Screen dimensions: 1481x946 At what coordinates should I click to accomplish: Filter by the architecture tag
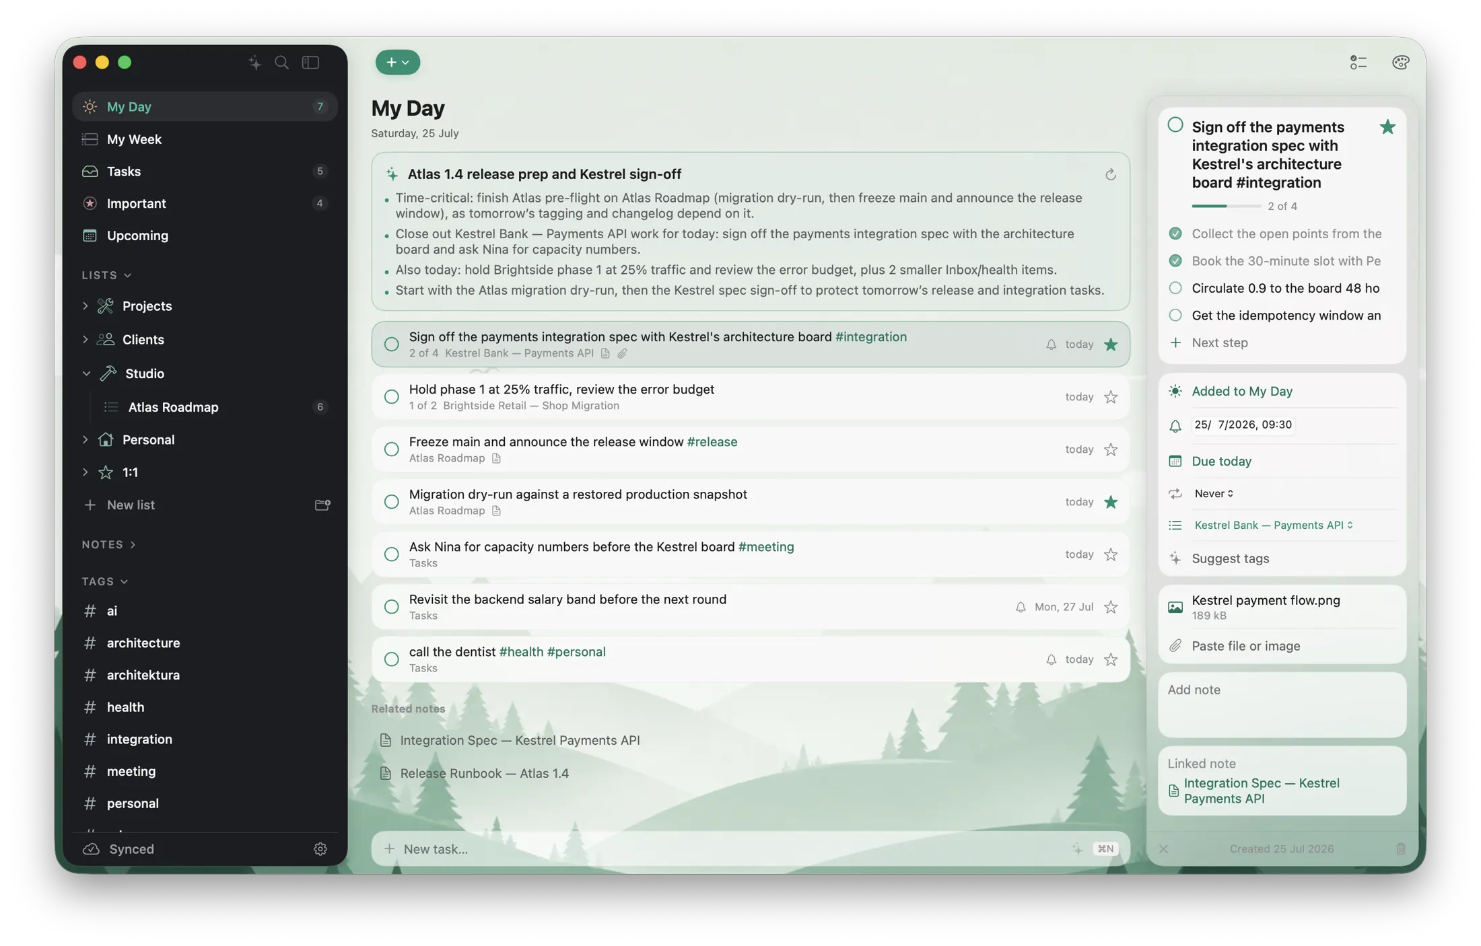205,643
